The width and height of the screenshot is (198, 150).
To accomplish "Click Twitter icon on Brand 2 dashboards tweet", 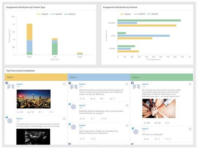I will click(x=70, y=104).
